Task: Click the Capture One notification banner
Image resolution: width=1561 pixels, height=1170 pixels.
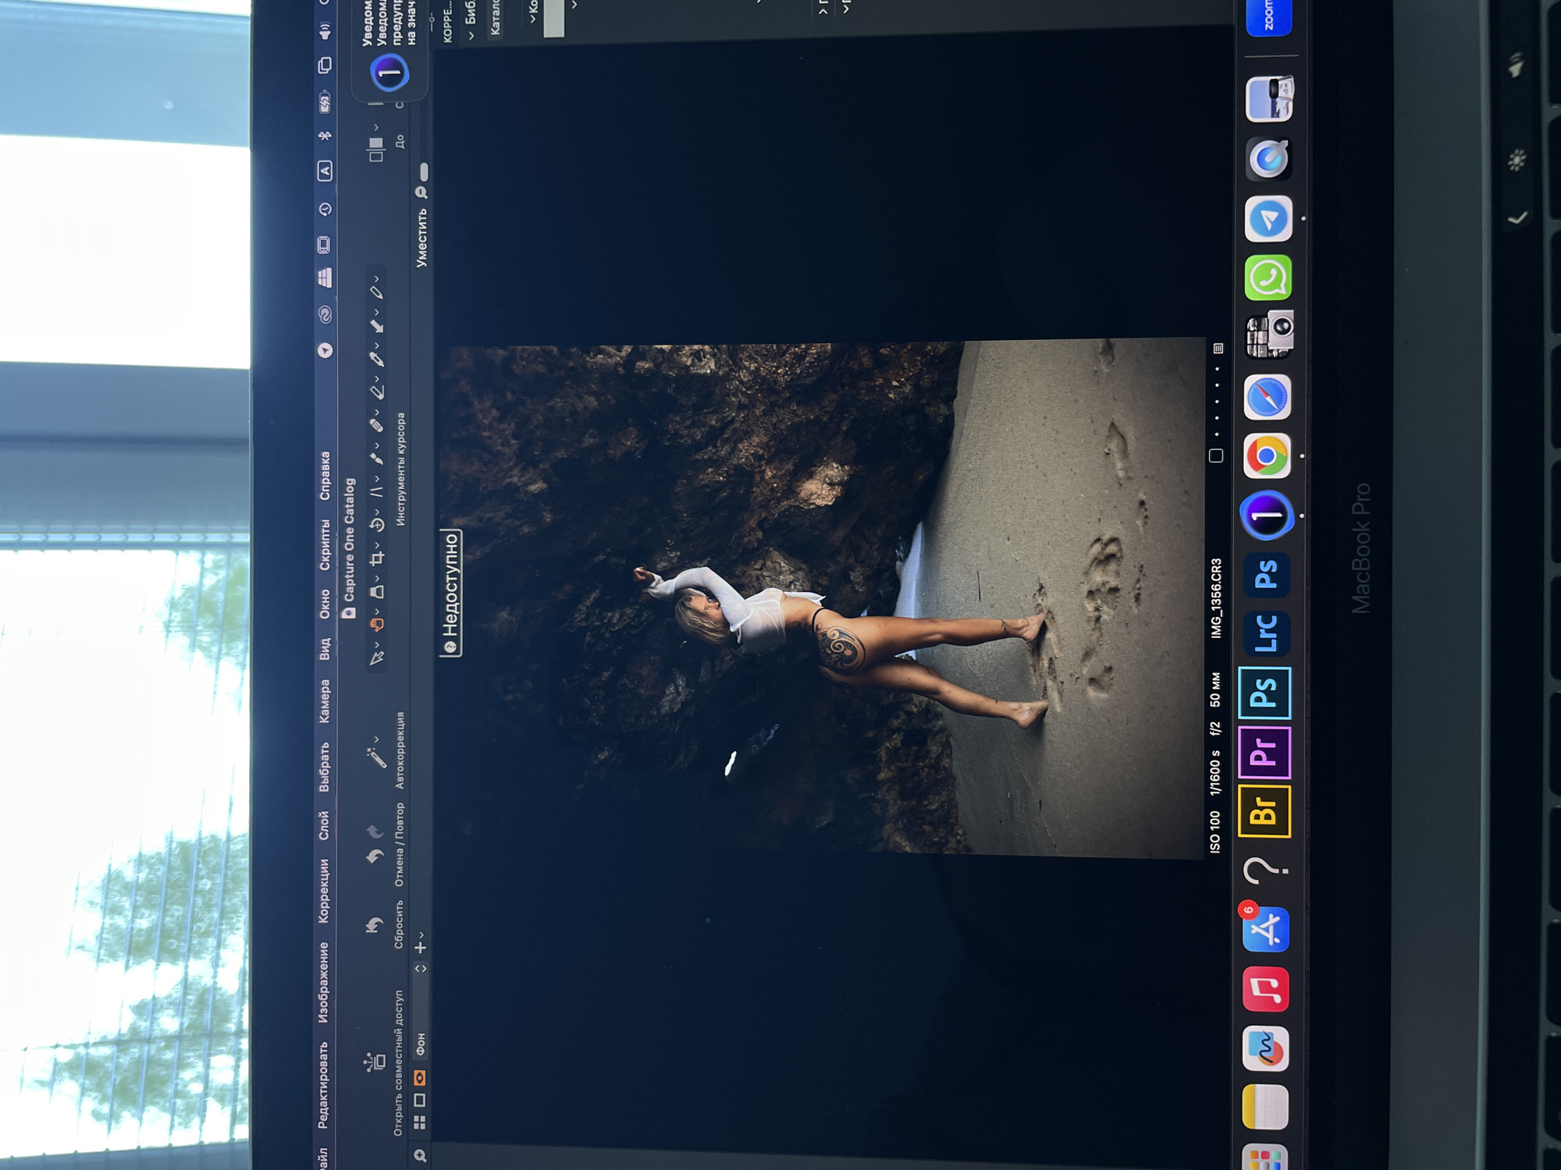Action: (390, 51)
